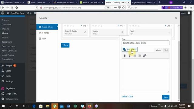Open Microsoft Word from the taskbar
Viewport: 194px width, 109px height.
[69, 106]
